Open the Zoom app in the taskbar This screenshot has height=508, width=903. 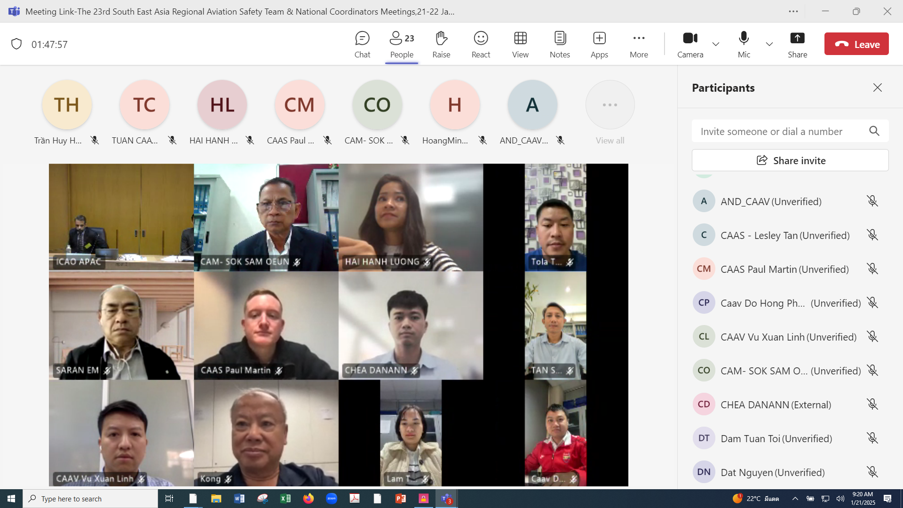pyautogui.click(x=332, y=499)
